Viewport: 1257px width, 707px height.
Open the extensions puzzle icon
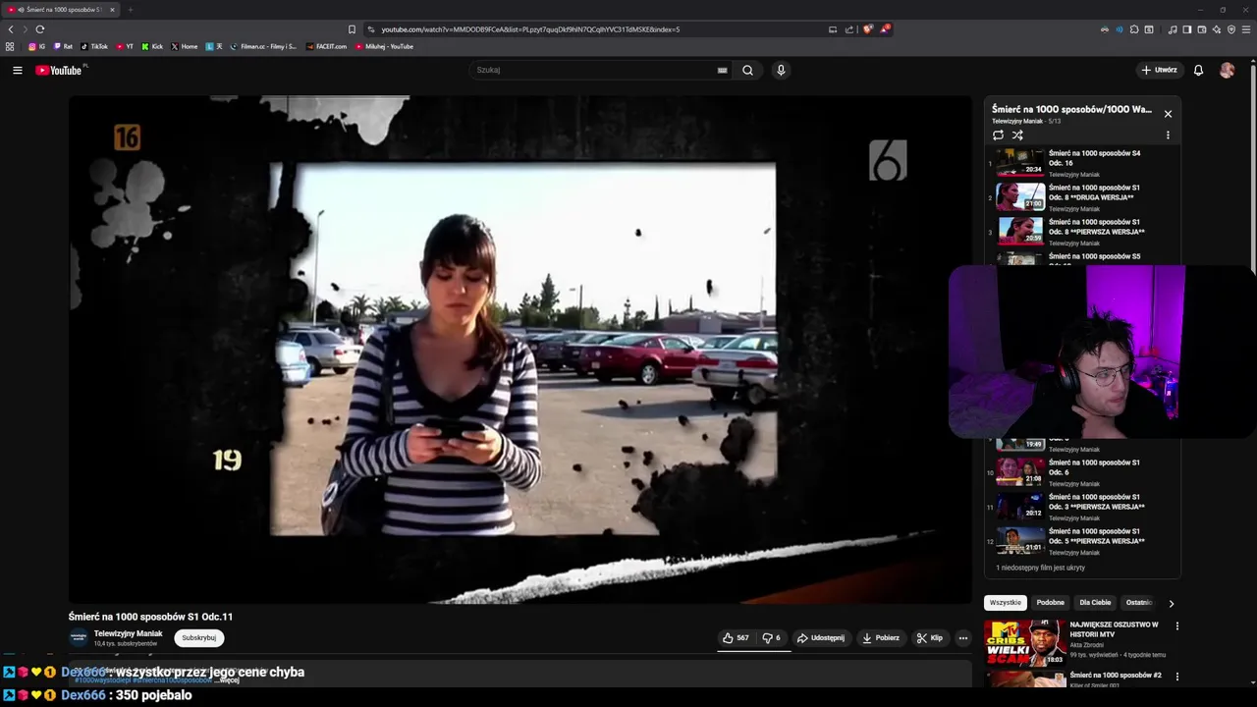pyautogui.click(x=1134, y=29)
